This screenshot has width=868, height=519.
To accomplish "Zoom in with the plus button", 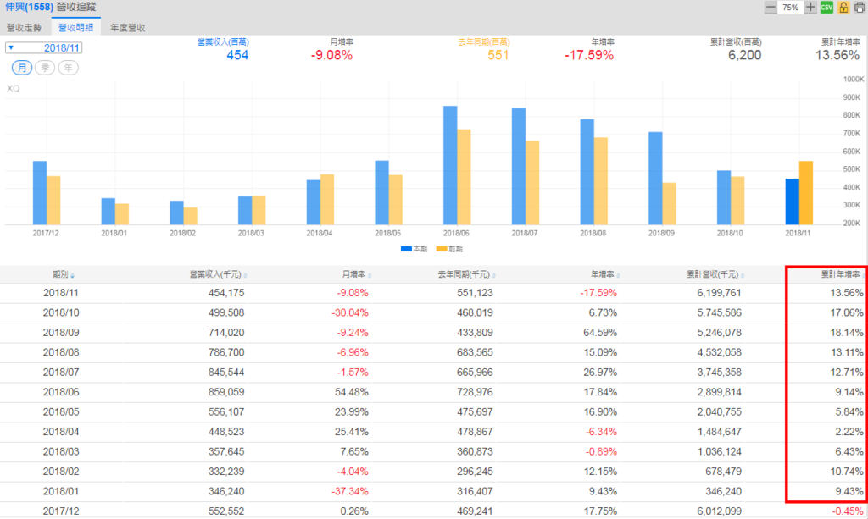I will [810, 7].
